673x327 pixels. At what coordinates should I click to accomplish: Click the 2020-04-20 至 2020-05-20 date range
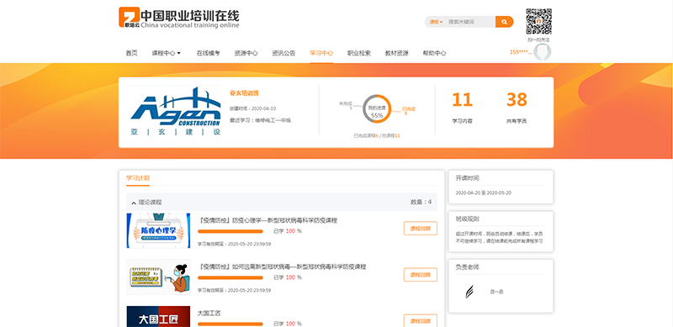[484, 193]
